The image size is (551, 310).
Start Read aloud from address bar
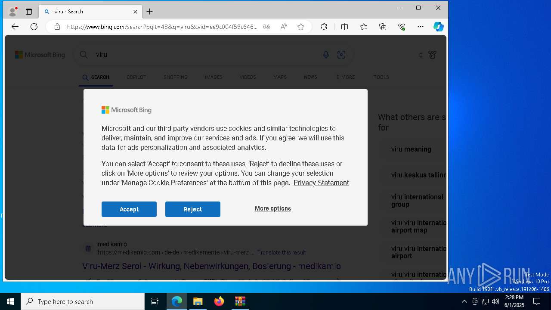(x=284, y=27)
